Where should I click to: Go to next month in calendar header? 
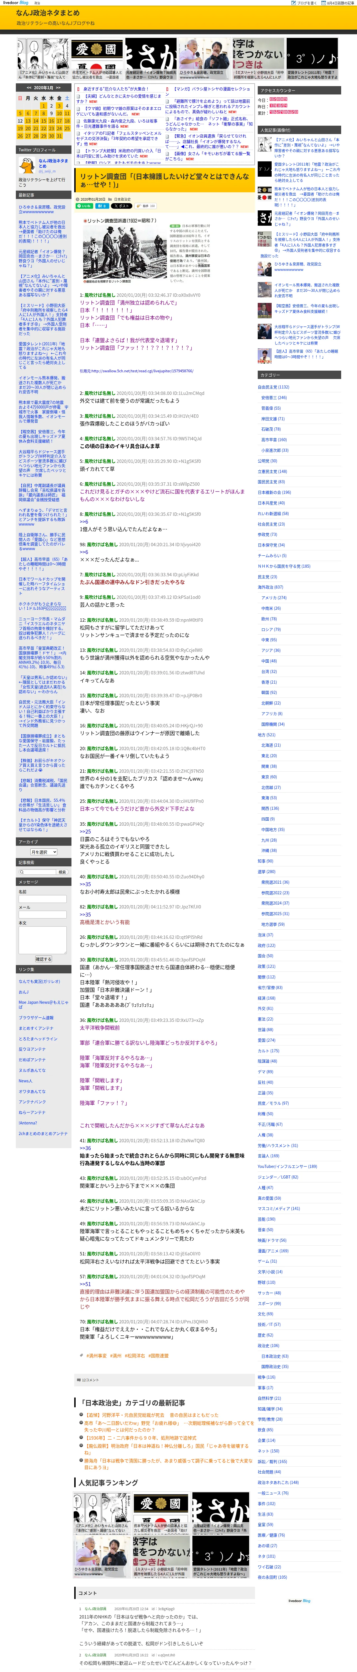(58, 88)
